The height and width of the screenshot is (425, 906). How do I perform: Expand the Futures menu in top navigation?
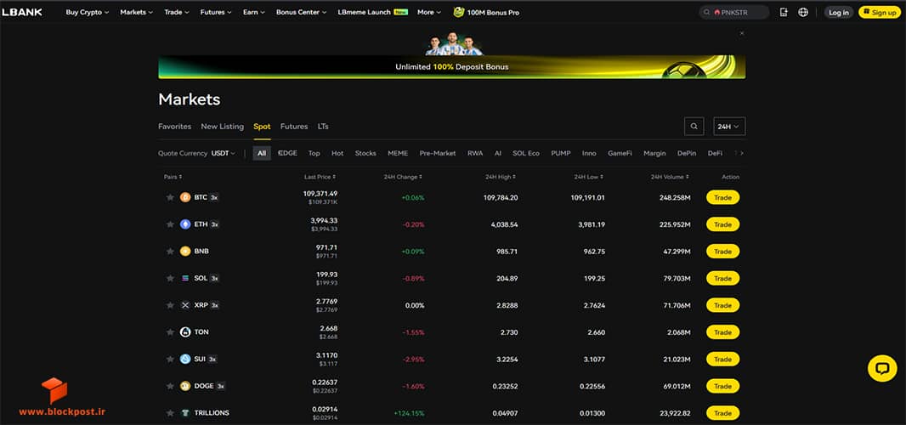tap(216, 12)
